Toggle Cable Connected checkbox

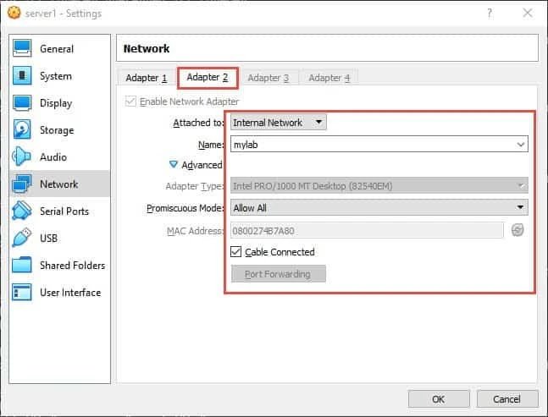pyautogui.click(x=236, y=251)
